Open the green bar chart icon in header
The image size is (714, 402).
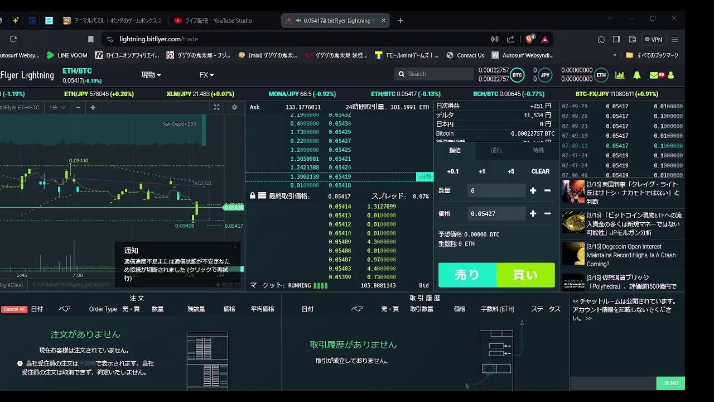(x=620, y=75)
